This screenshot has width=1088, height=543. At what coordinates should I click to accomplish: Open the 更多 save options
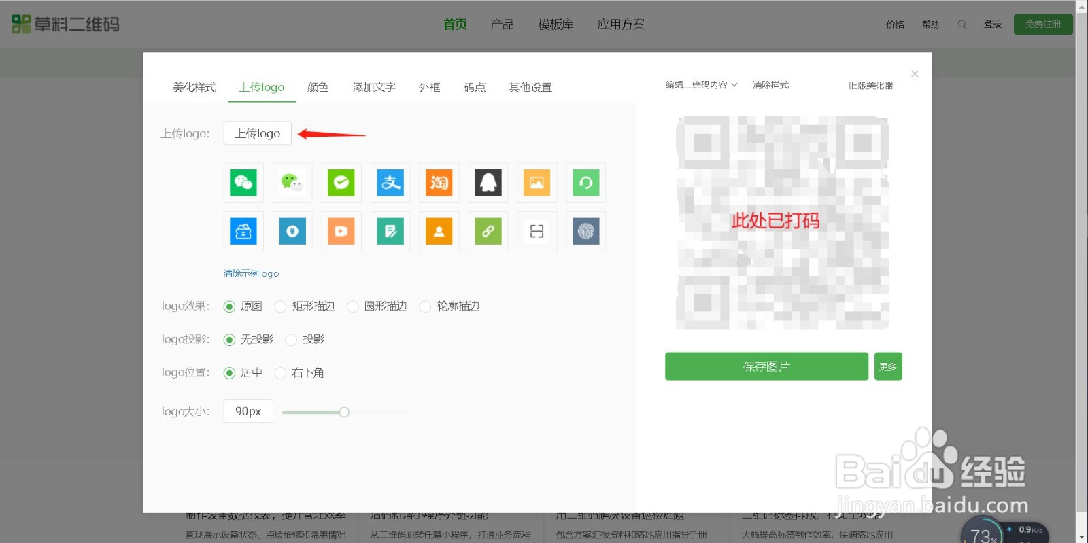[888, 366]
